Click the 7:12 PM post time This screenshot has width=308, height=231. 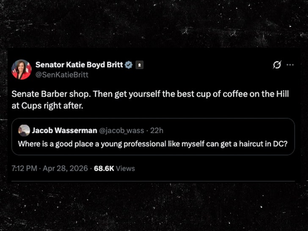(x=24, y=168)
